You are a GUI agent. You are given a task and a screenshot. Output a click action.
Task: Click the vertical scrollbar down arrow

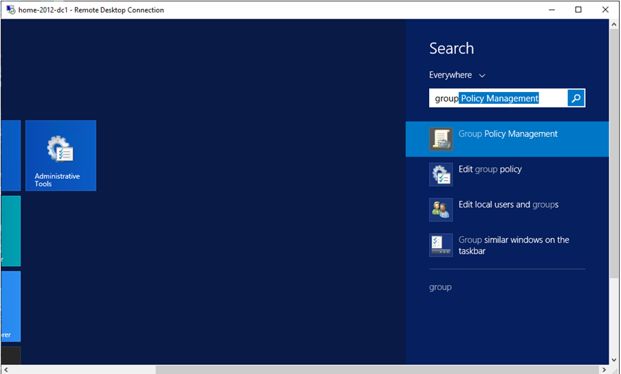pyautogui.click(x=614, y=360)
